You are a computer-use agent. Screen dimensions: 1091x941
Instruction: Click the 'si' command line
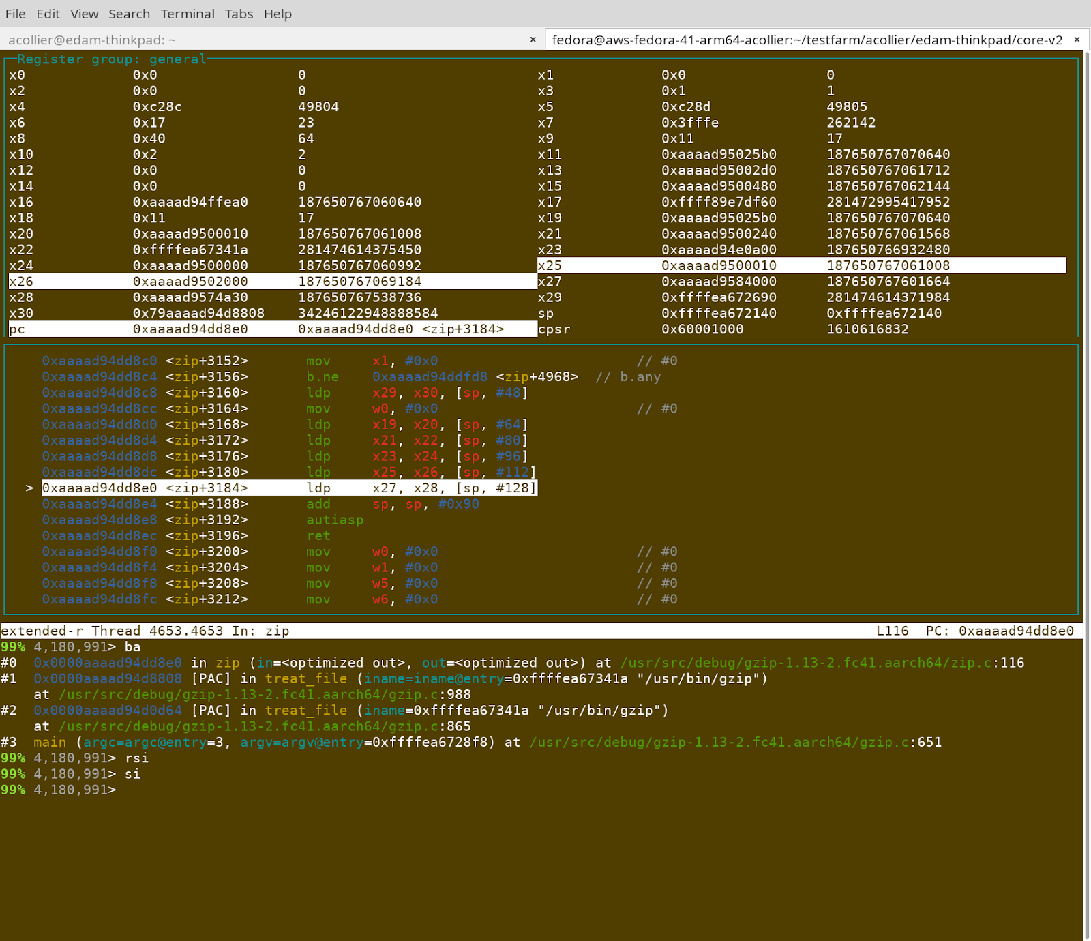[x=70, y=773]
